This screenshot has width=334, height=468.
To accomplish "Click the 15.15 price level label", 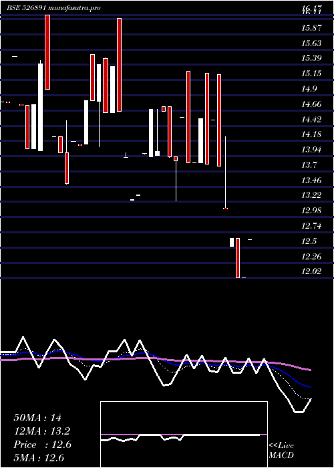I will 311,74.
